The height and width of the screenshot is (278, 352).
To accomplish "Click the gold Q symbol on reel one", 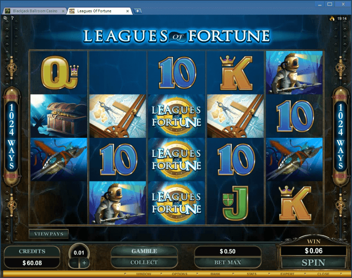I will 59,73.
